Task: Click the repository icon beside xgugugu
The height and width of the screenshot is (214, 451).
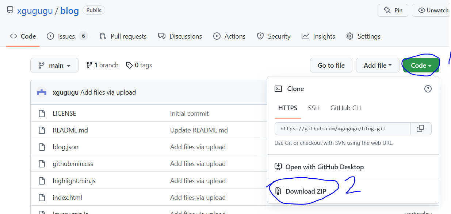Action: [x=10, y=10]
